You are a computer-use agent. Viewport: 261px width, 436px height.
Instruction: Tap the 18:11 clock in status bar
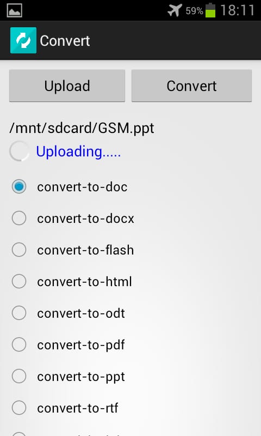click(238, 10)
